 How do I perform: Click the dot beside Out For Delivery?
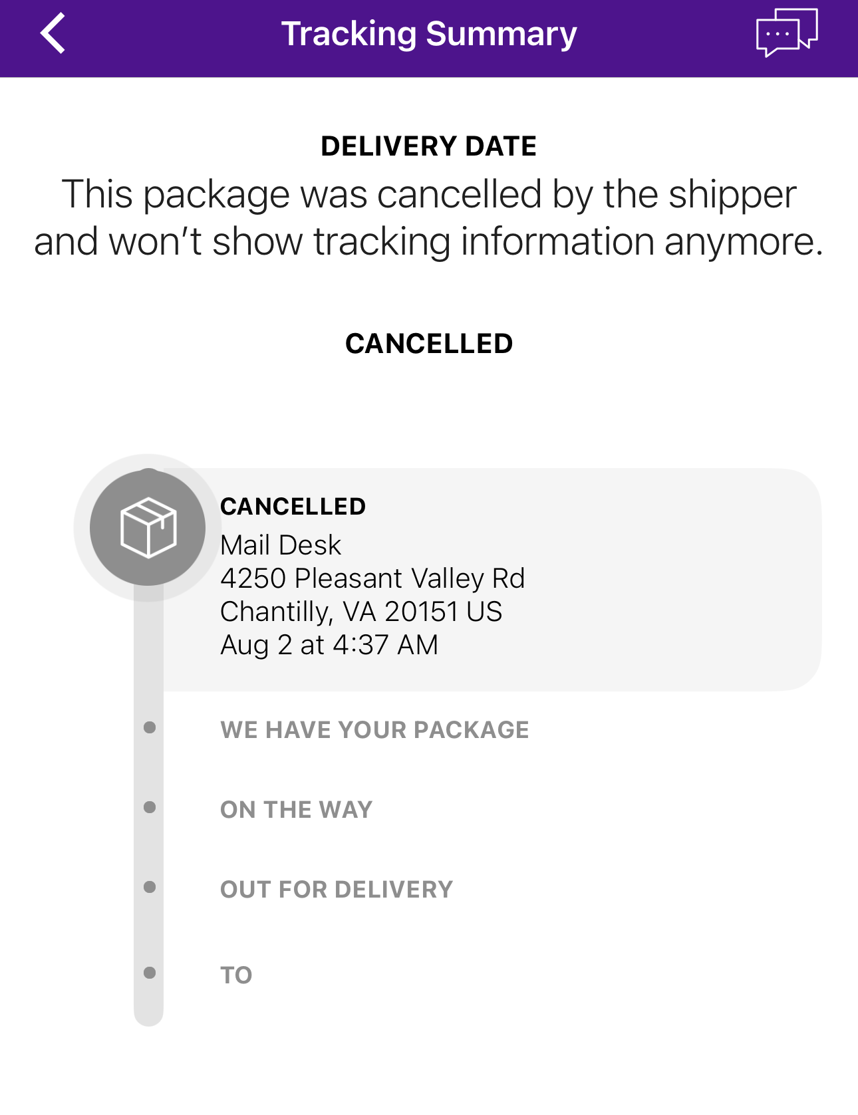click(x=150, y=887)
